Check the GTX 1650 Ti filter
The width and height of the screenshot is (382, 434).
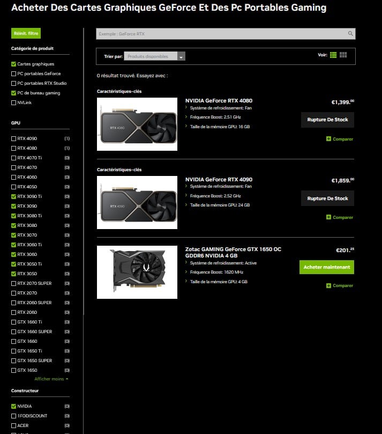click(x=13, y=351)
